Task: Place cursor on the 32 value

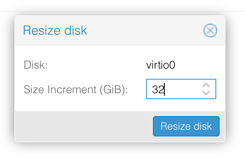Action: (158, 89)
